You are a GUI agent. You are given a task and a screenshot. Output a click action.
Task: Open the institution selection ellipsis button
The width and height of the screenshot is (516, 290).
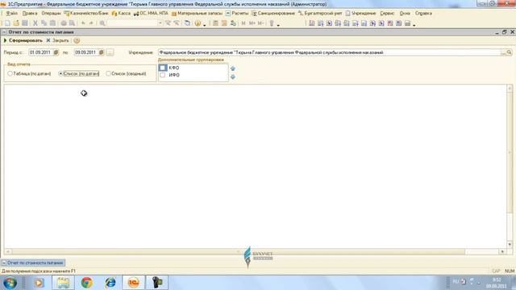pos(503,52)
